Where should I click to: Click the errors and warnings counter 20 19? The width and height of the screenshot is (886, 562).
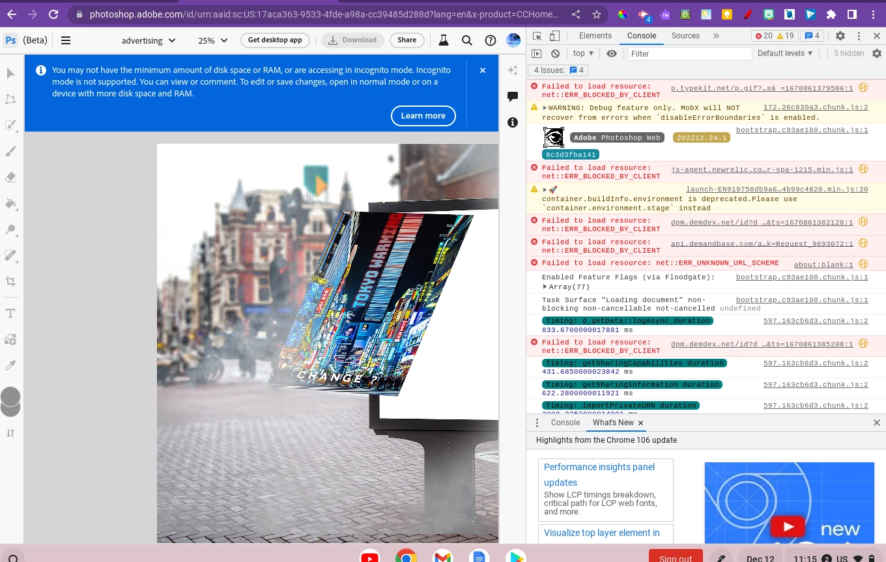click(x=775, y=36)
